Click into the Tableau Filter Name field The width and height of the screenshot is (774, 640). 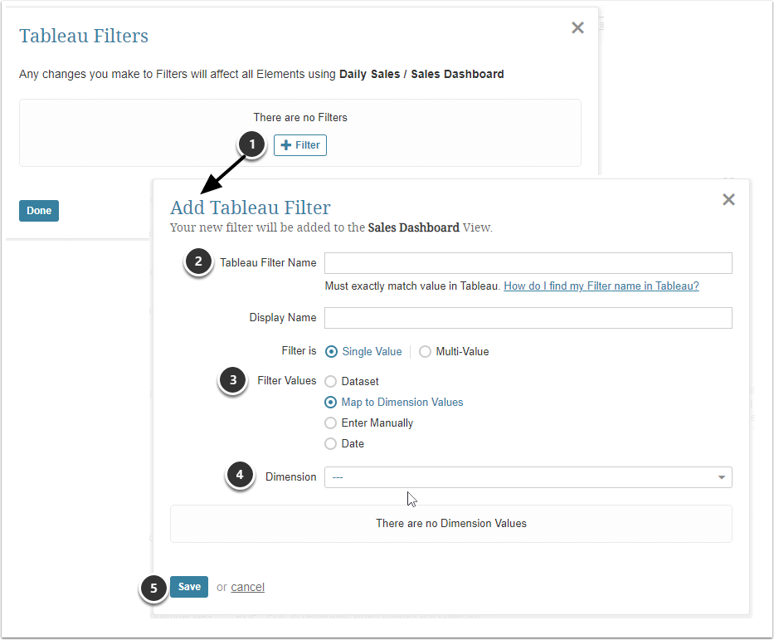[528, 263]
